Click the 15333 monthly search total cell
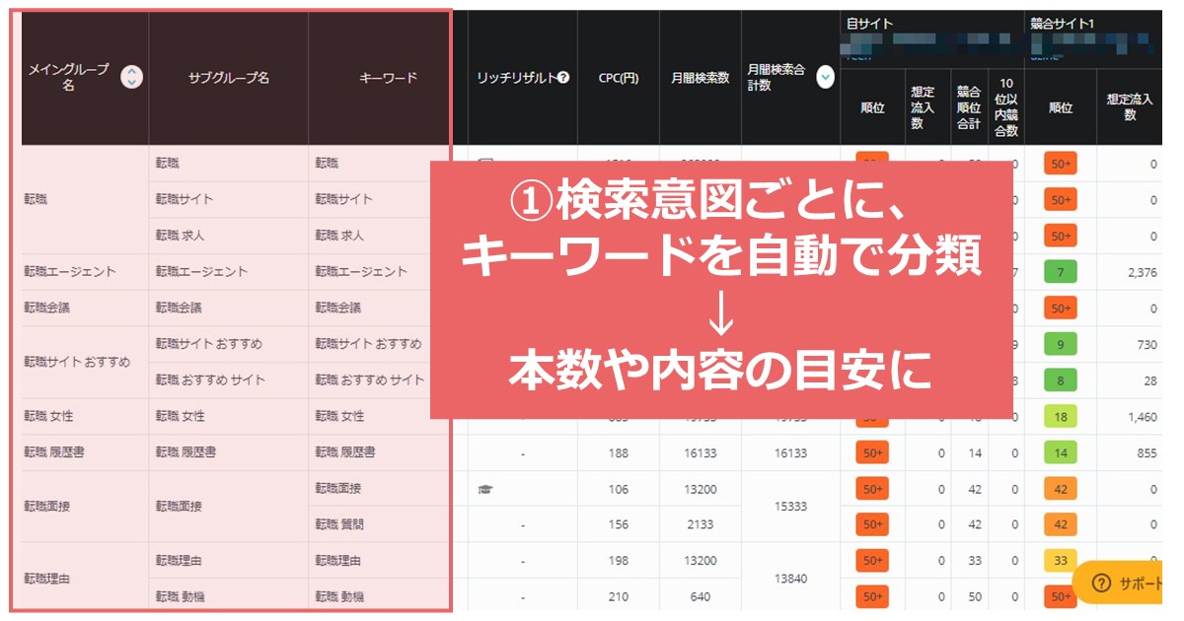The height and width of the screenshot is (621, 1184). click(x=789, y=507)
